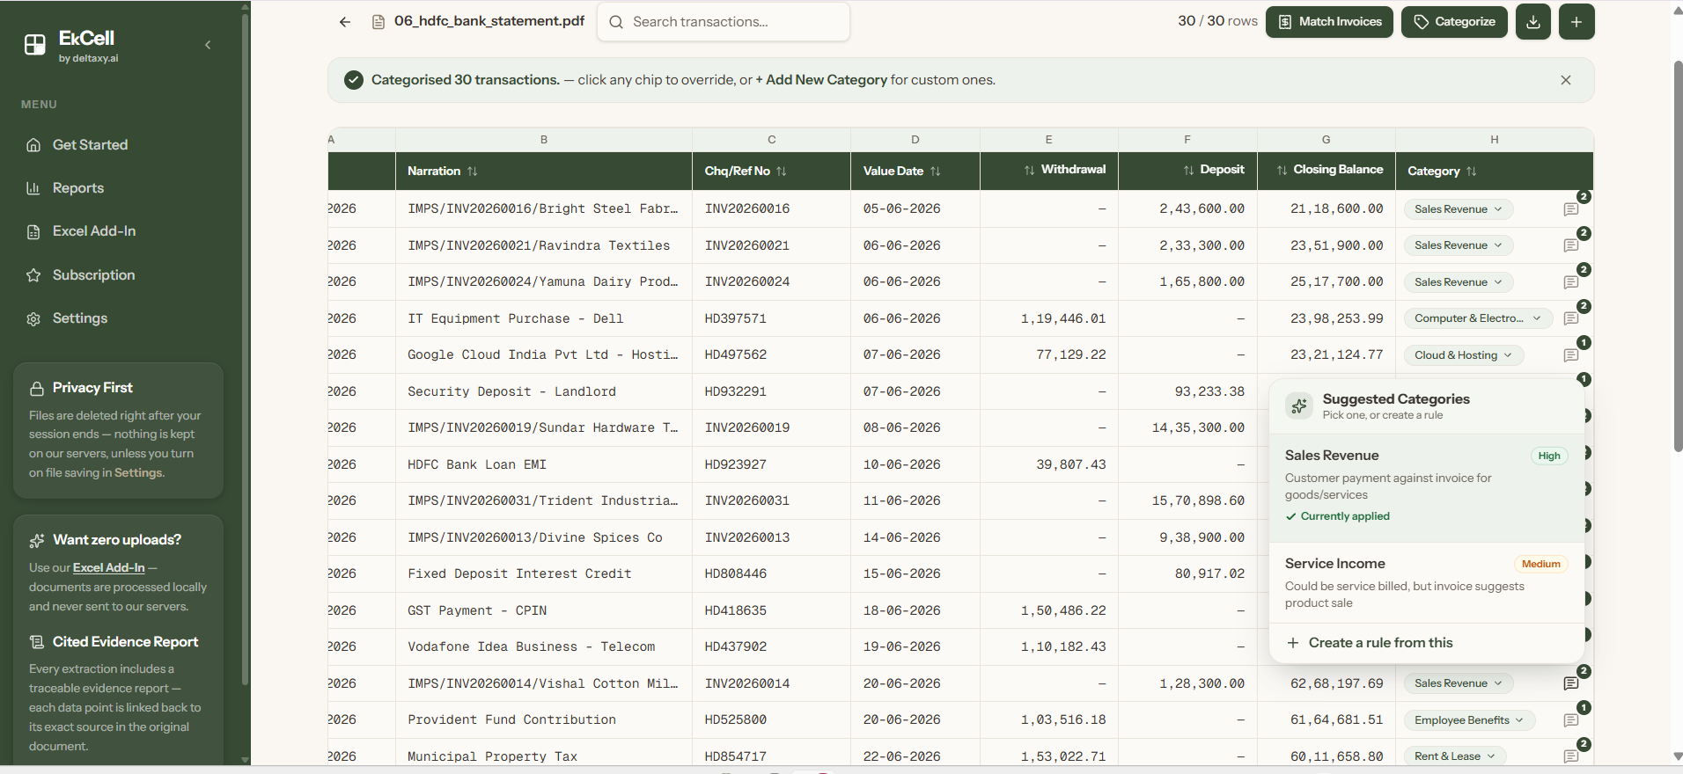
Task: Click the ExCell logo icon
Action: (x=35, y=45)
